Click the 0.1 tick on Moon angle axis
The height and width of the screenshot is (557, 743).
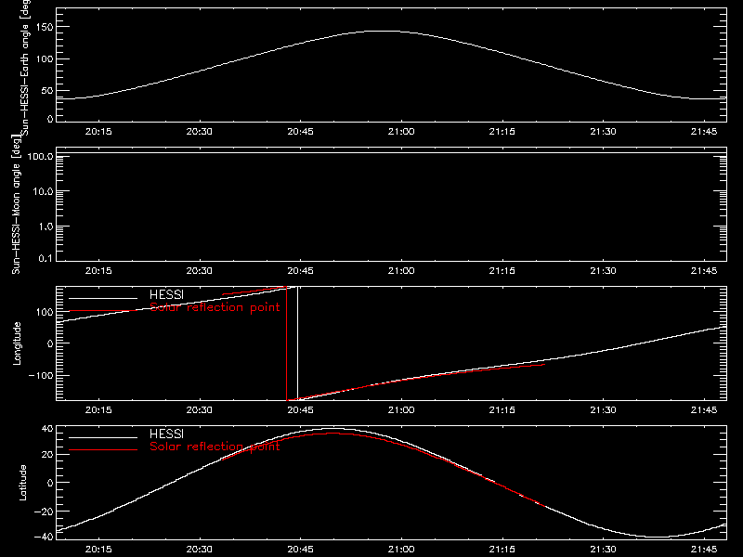pos(46,258)
